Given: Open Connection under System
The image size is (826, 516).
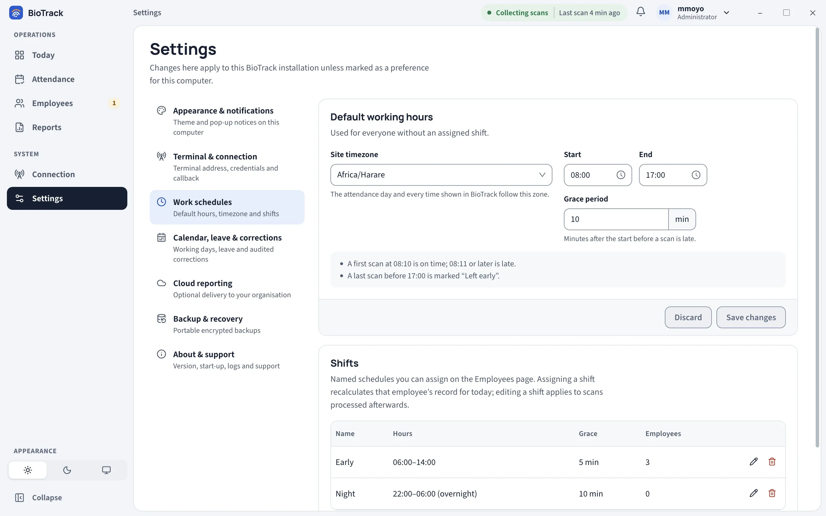Looking at the screenshot, I should 67,174.
